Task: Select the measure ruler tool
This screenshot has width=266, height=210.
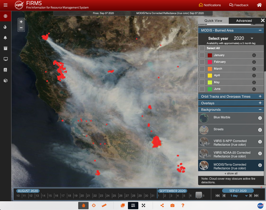Action: (104, 205)
